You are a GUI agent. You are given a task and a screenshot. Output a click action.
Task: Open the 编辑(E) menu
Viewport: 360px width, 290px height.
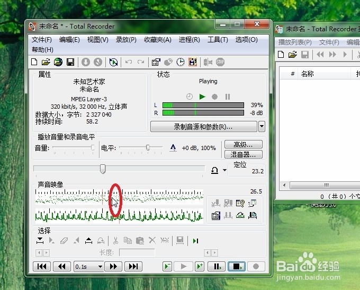coord(69,40)
